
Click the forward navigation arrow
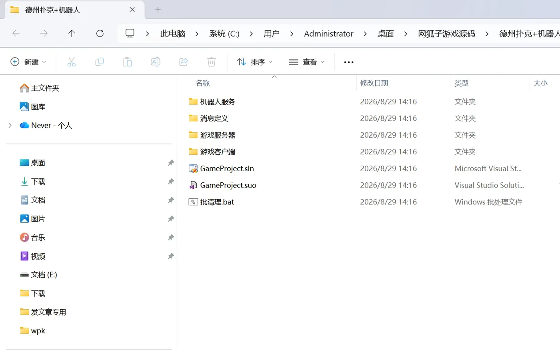tap(44, 34)
